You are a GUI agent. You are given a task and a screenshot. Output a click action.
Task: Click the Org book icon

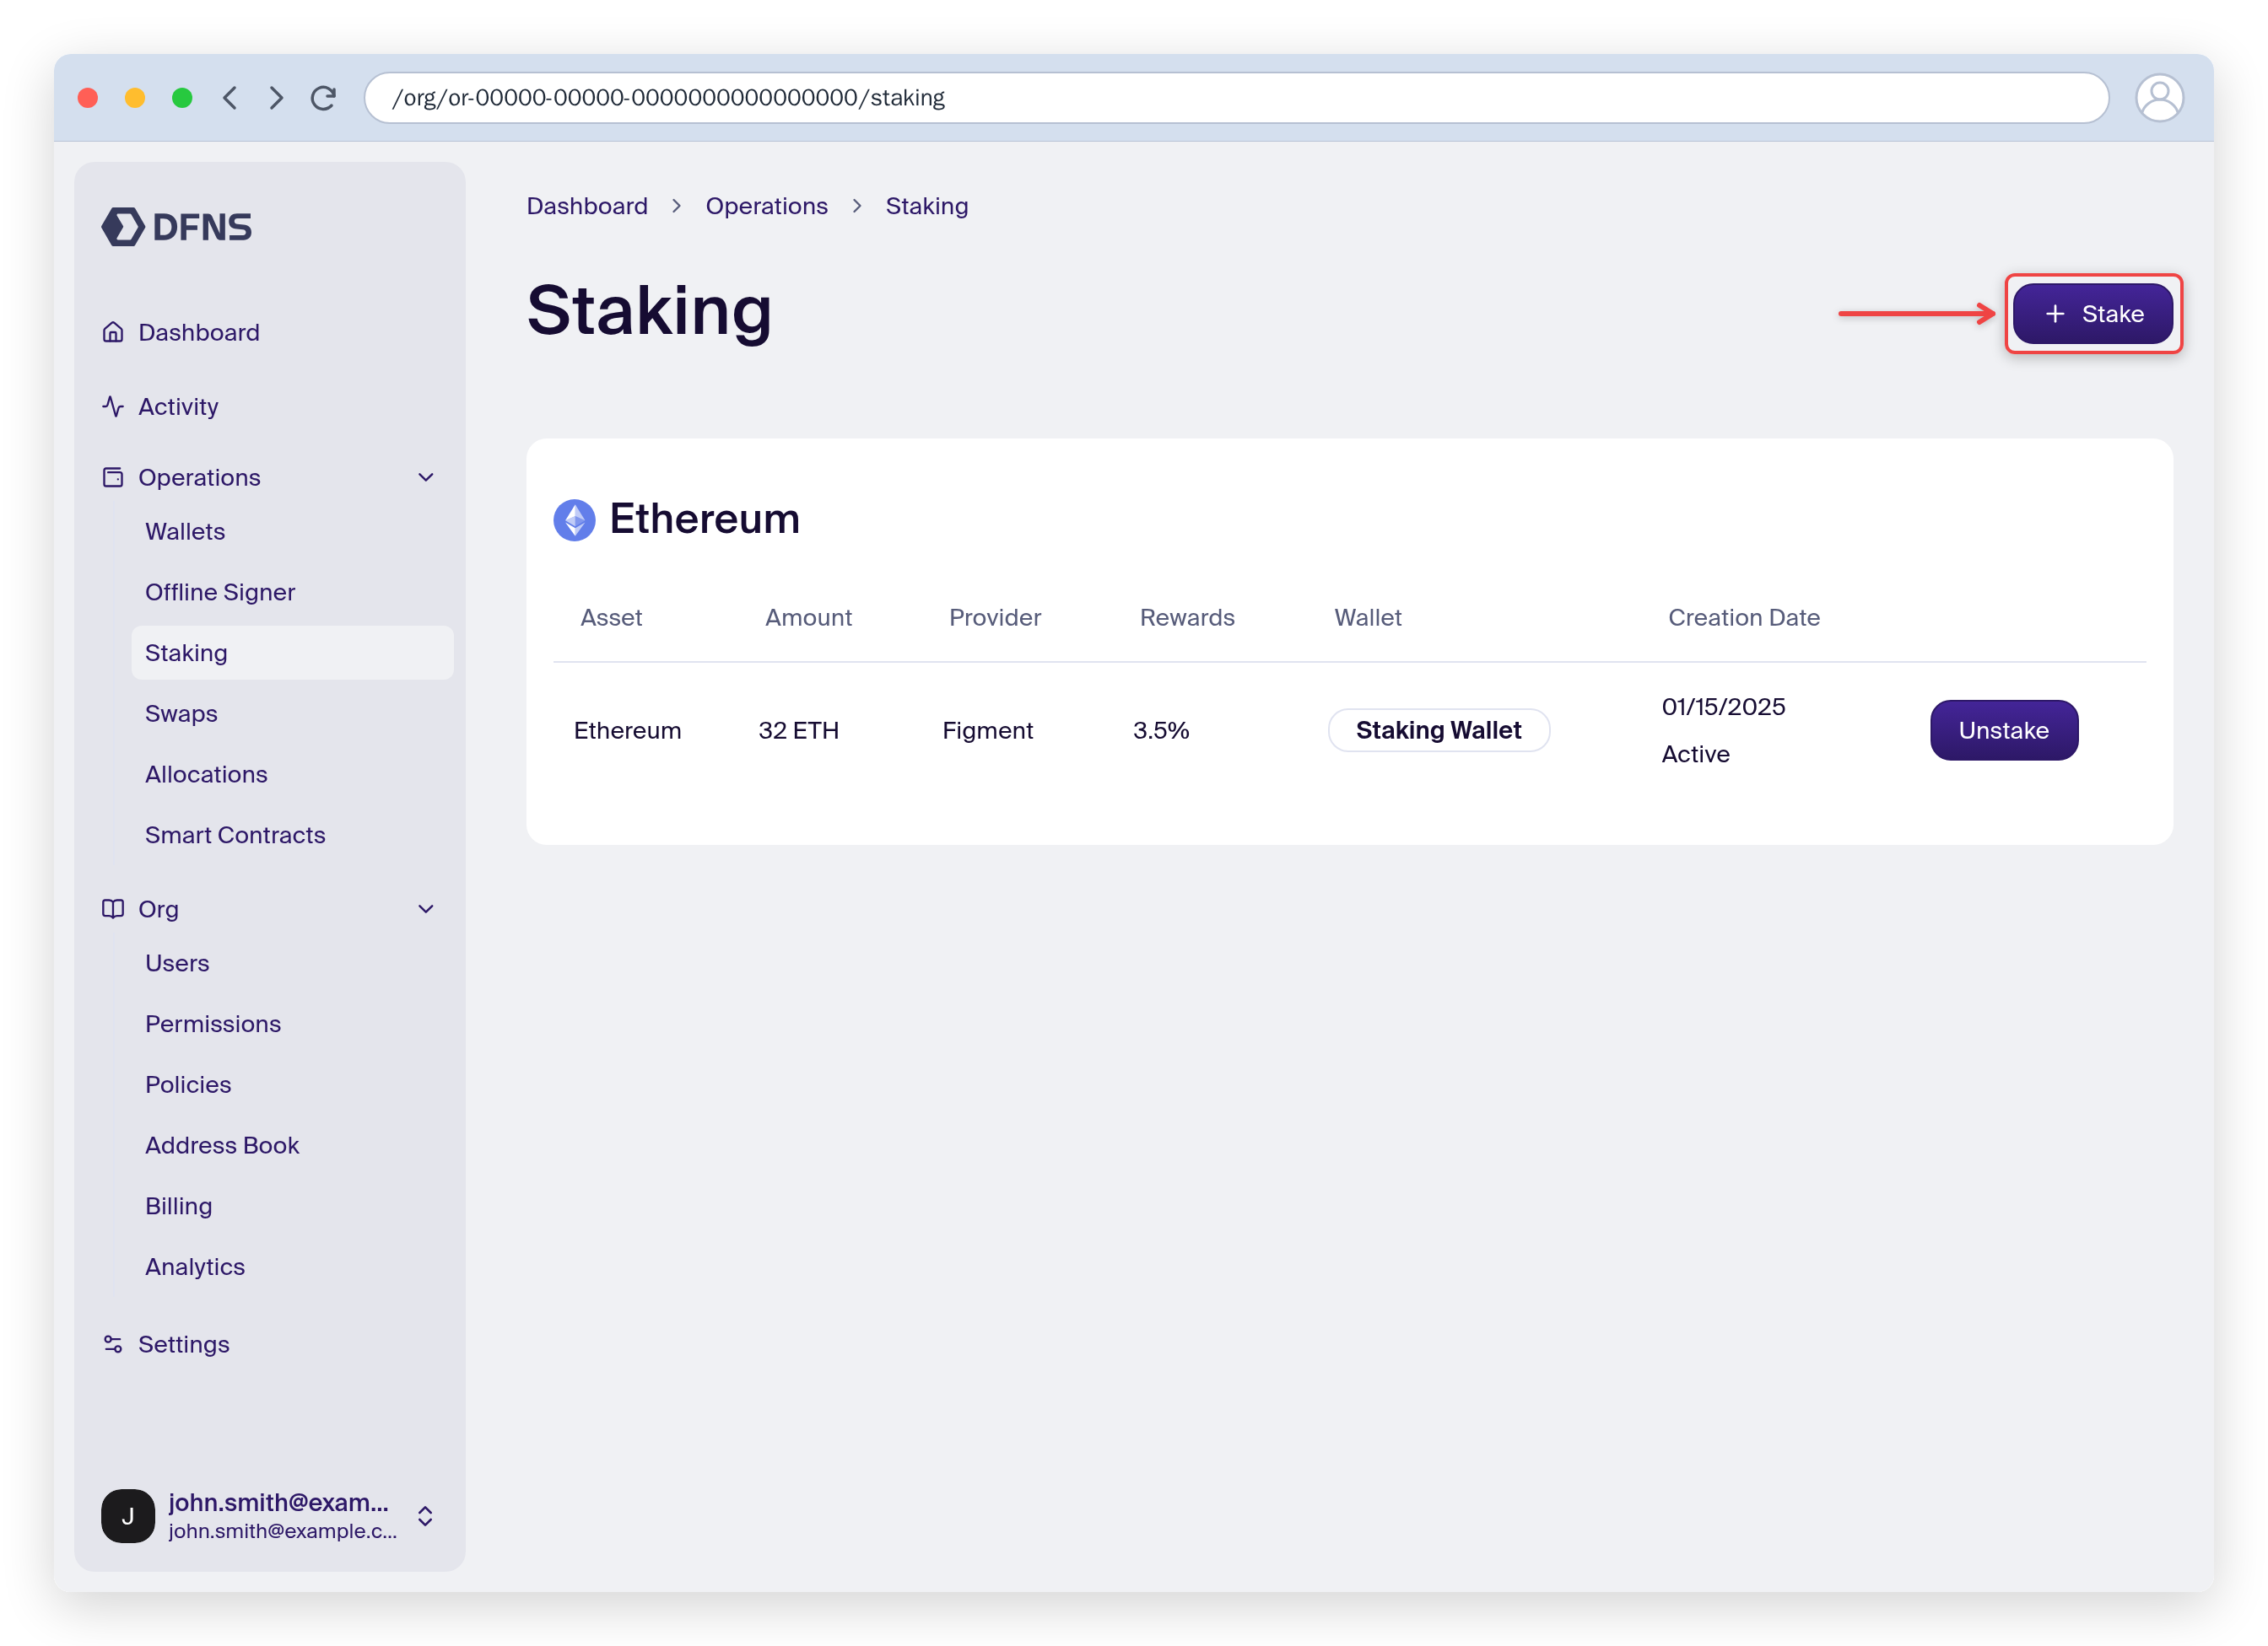point(113,908)
